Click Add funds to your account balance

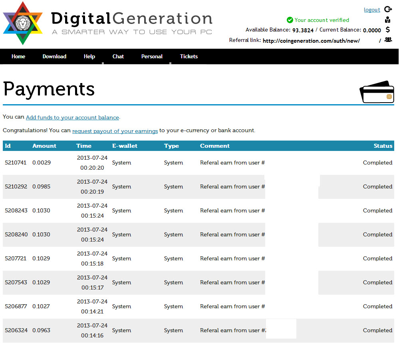pyautogui.click(x=72, y=118)
